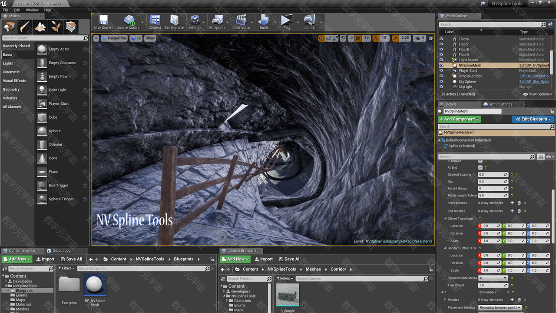The height and width of the screenshot is (313, 556).
Task: Click the Save Current toolbar icon
Action: 103,22
